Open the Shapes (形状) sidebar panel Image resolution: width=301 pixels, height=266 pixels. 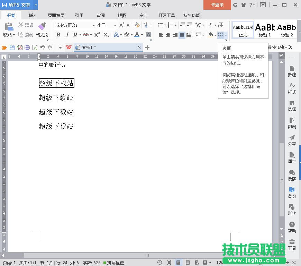point(292,209)
